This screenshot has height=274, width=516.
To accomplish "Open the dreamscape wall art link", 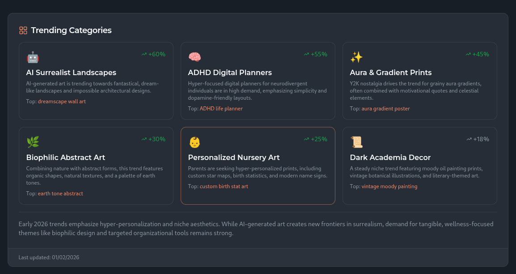I will coord(62,101).
